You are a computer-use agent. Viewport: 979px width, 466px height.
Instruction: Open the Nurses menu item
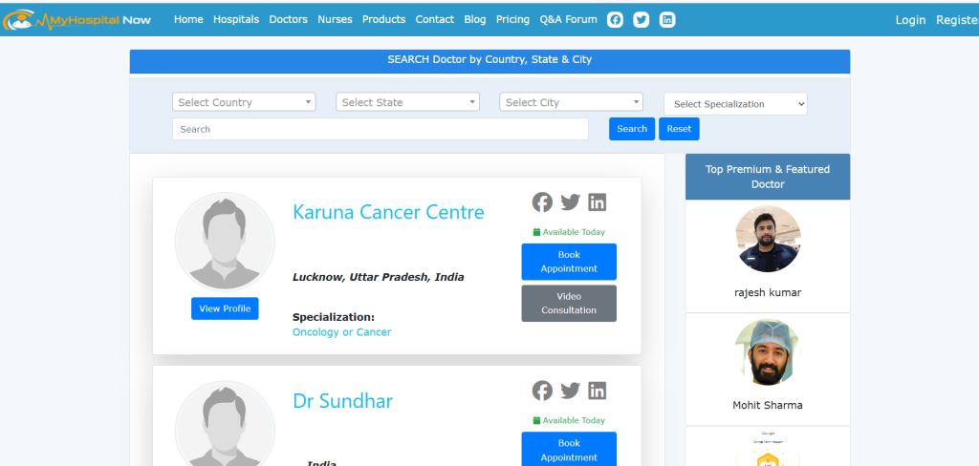pyautogui.click(x=335, y=19)
